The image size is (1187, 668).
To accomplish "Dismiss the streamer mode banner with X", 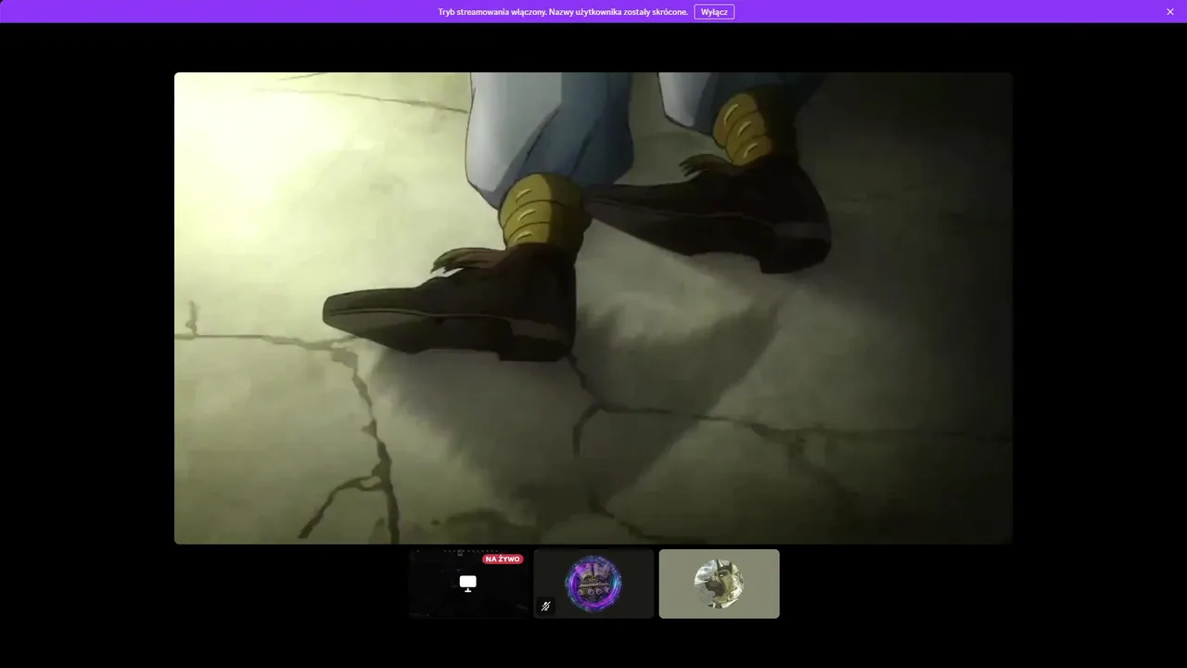I will pyautogui.click(x=1170, y=12).
